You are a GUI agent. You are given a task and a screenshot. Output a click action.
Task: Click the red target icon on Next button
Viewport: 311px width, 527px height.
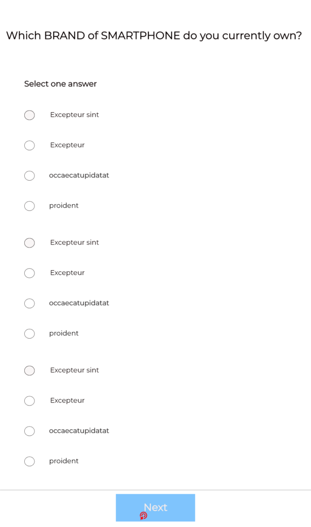pyautogui.click(x=144, y=516)
